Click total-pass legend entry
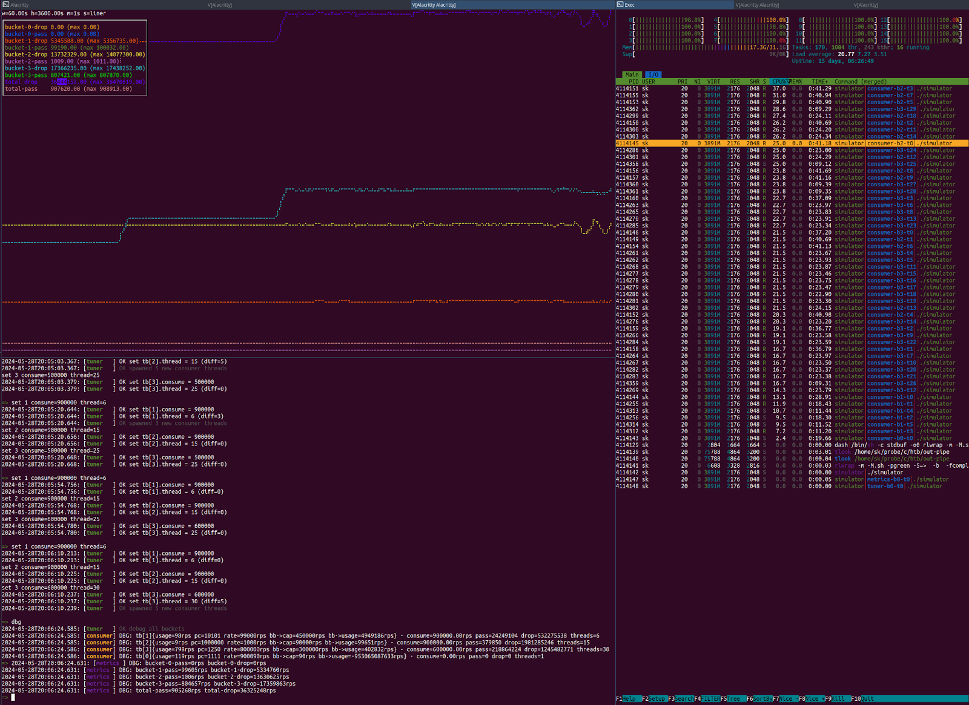 [x=68, y=89]
